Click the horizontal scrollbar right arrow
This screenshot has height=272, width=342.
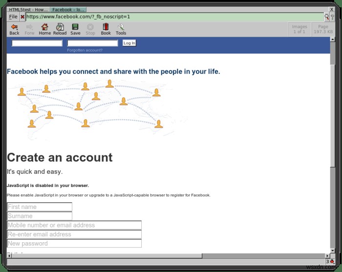(327, 256)
